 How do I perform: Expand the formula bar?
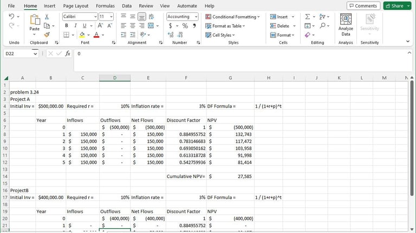409,53
